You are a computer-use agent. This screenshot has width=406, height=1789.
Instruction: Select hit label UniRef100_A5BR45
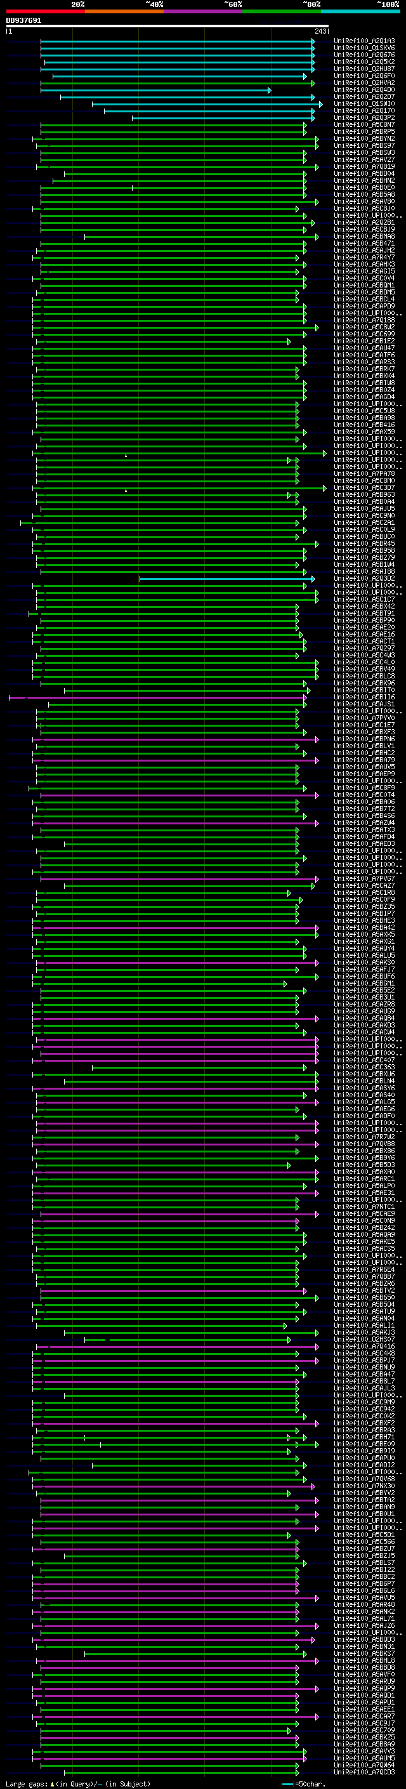tap(364, 544)
